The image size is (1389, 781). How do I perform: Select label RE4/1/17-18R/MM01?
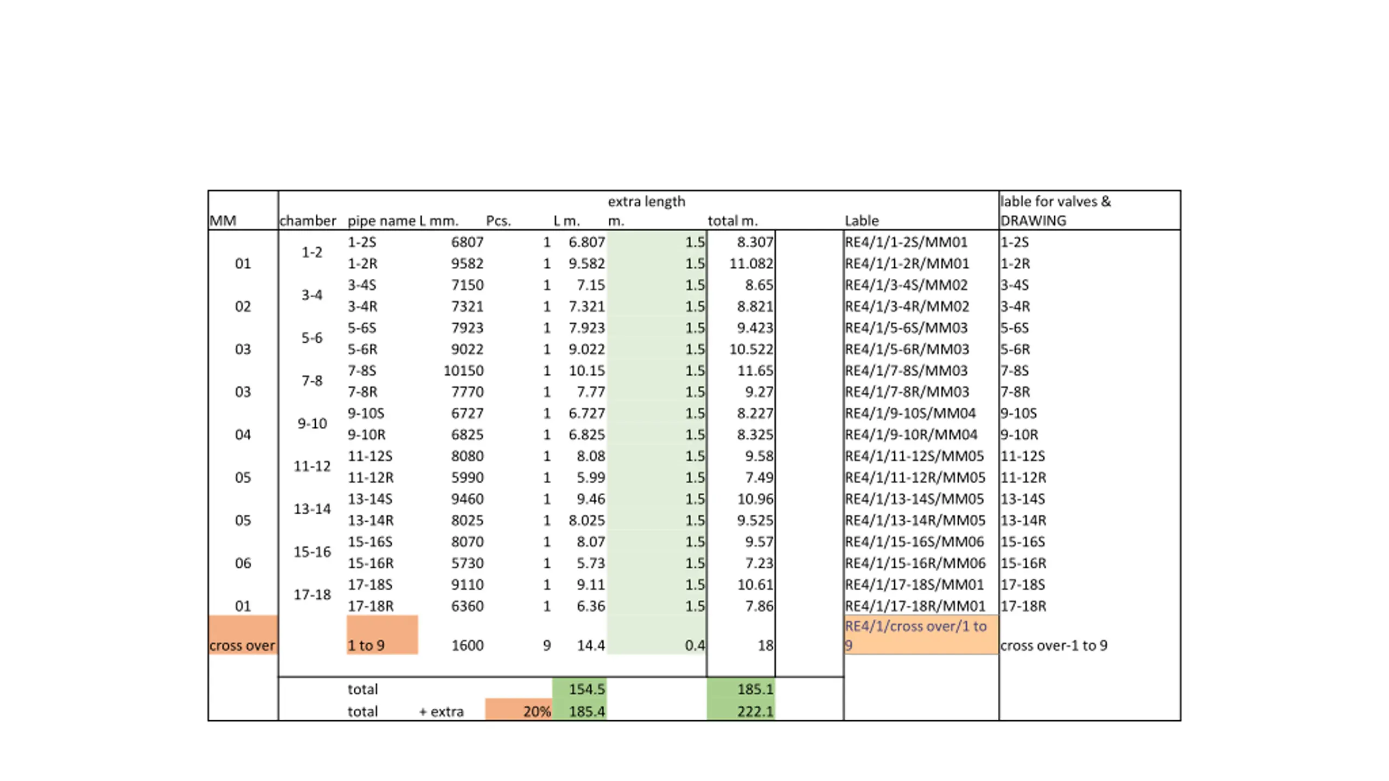(915, 606)
